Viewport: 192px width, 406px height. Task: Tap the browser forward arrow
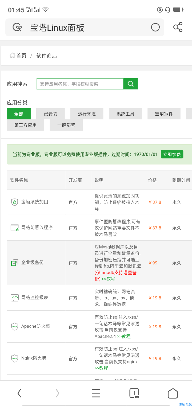57,393
